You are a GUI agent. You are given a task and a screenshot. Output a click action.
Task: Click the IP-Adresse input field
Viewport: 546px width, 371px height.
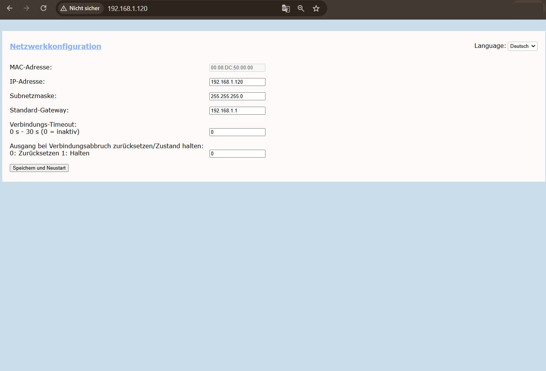[x=237, y=82]
